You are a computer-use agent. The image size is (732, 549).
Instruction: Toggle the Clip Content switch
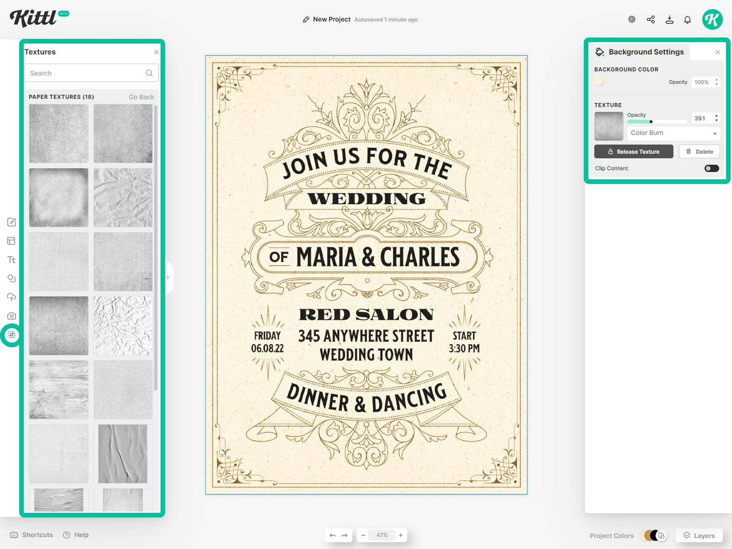tap(711, 168)
